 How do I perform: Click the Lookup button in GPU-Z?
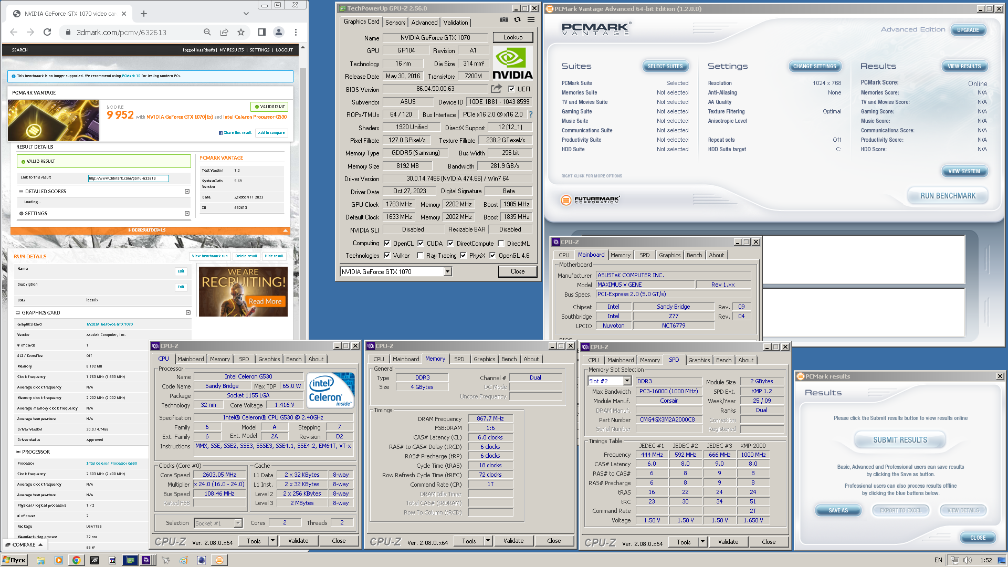pos(513,37)
